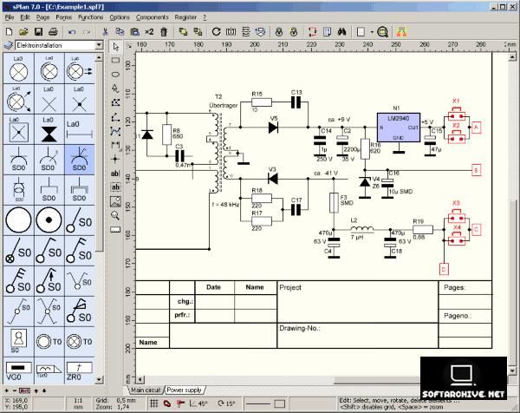This screenshot has height=413, width=520.
Task: Click the library stack icon by the dropdown
Action: (x=9, y=45)
